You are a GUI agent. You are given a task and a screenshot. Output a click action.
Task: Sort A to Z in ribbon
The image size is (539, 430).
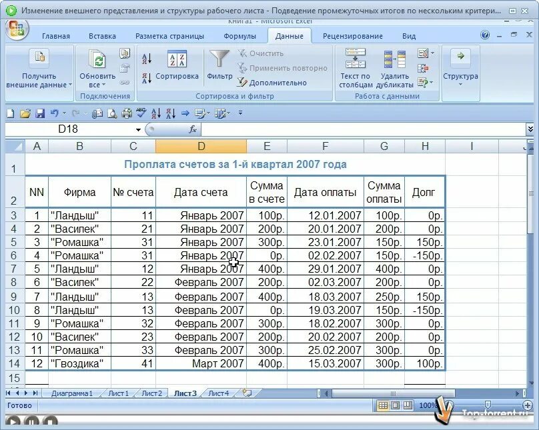(147, 59)
